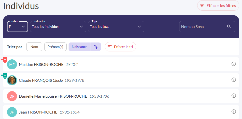Reverse sort order with arrows icon

(96, 47)
